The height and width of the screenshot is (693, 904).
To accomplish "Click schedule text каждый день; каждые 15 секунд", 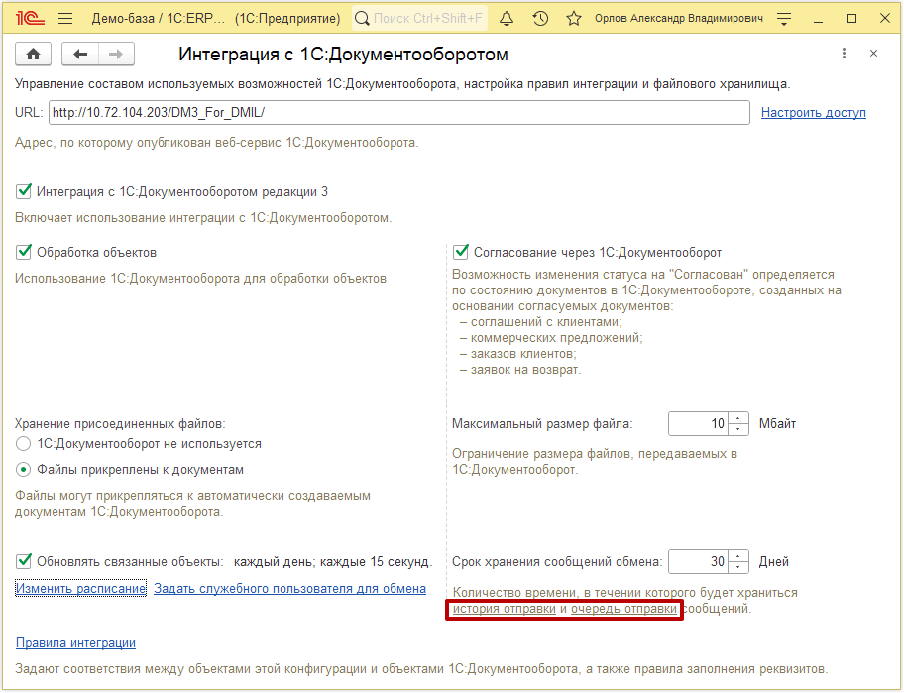I will pyautogui.click(x=333, y=561).
